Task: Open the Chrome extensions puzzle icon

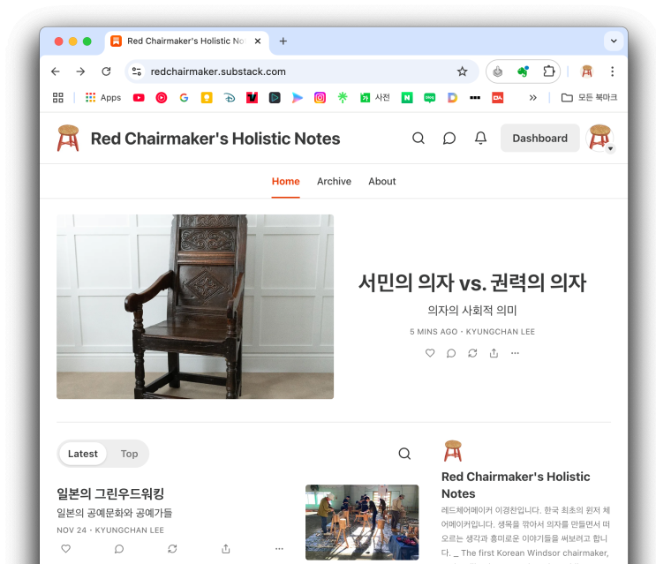Action: tap(548, 71)
